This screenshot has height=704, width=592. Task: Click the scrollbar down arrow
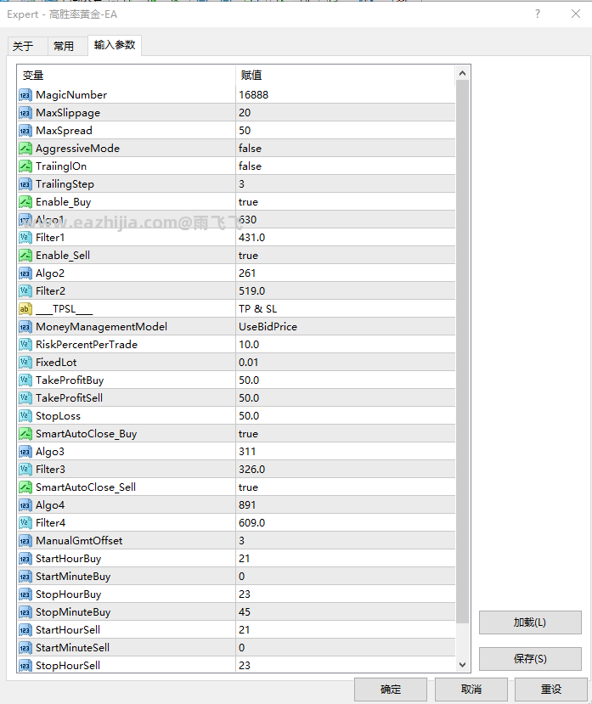(x=462, y=665)
